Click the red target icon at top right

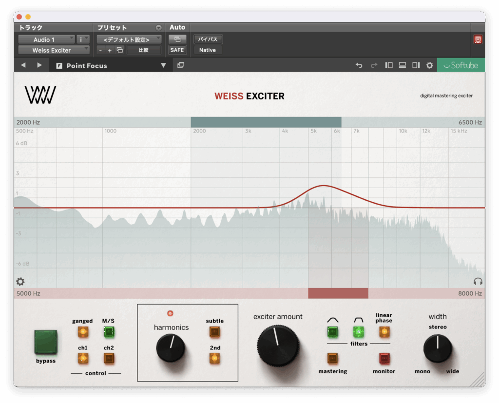478,39
